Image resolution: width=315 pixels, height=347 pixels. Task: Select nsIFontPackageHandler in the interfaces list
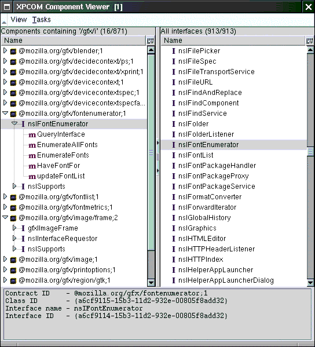click(233, 166)
